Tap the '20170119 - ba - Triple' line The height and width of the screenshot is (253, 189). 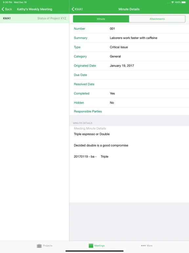pyautogui.click(x=91, y=156)
